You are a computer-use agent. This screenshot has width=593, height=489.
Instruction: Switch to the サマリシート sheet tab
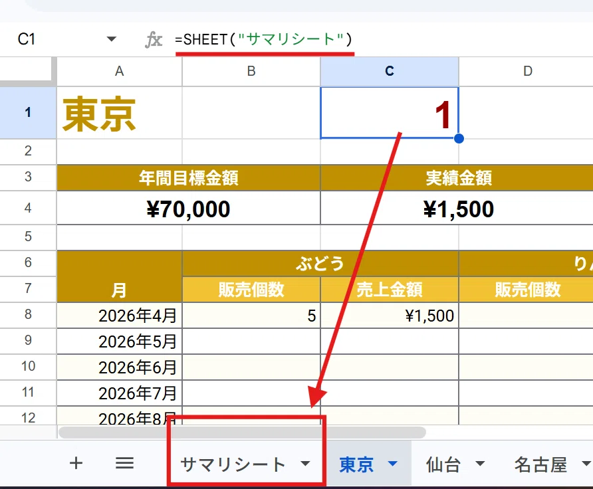[233, 464]
